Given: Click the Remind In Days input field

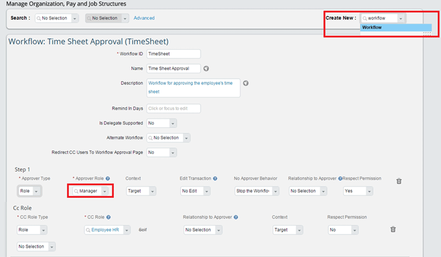Looking at the screenshot, I should (173, 108).
